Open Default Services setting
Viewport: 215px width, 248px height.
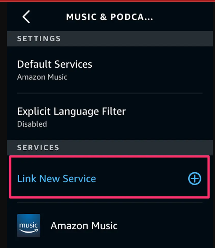(x=109, y=70)
